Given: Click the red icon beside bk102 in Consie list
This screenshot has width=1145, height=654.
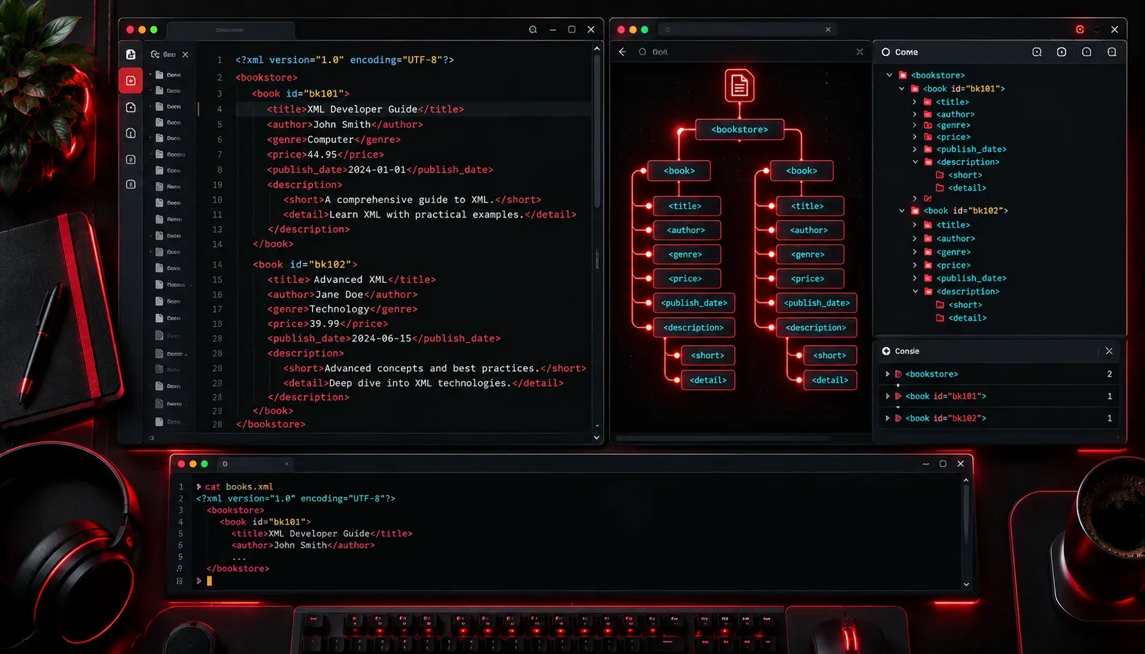Looking at the screenshot, I should (x=898, y=418).
